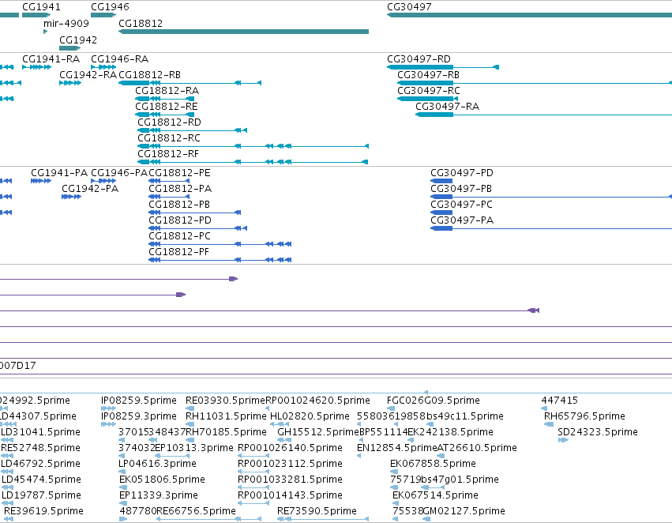672x523 pixels.
Task: Select EST RH70185.5prime
Action: [226, 432]
